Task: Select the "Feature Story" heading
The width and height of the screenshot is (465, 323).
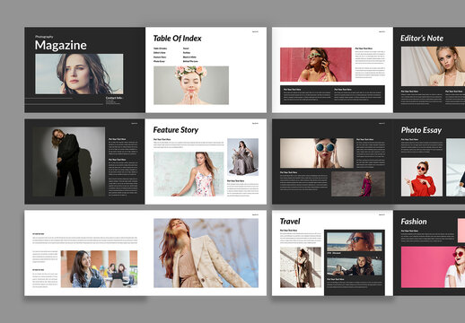Action: point(176,130)
